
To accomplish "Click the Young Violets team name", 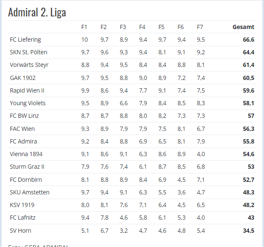I will point(28,103).
